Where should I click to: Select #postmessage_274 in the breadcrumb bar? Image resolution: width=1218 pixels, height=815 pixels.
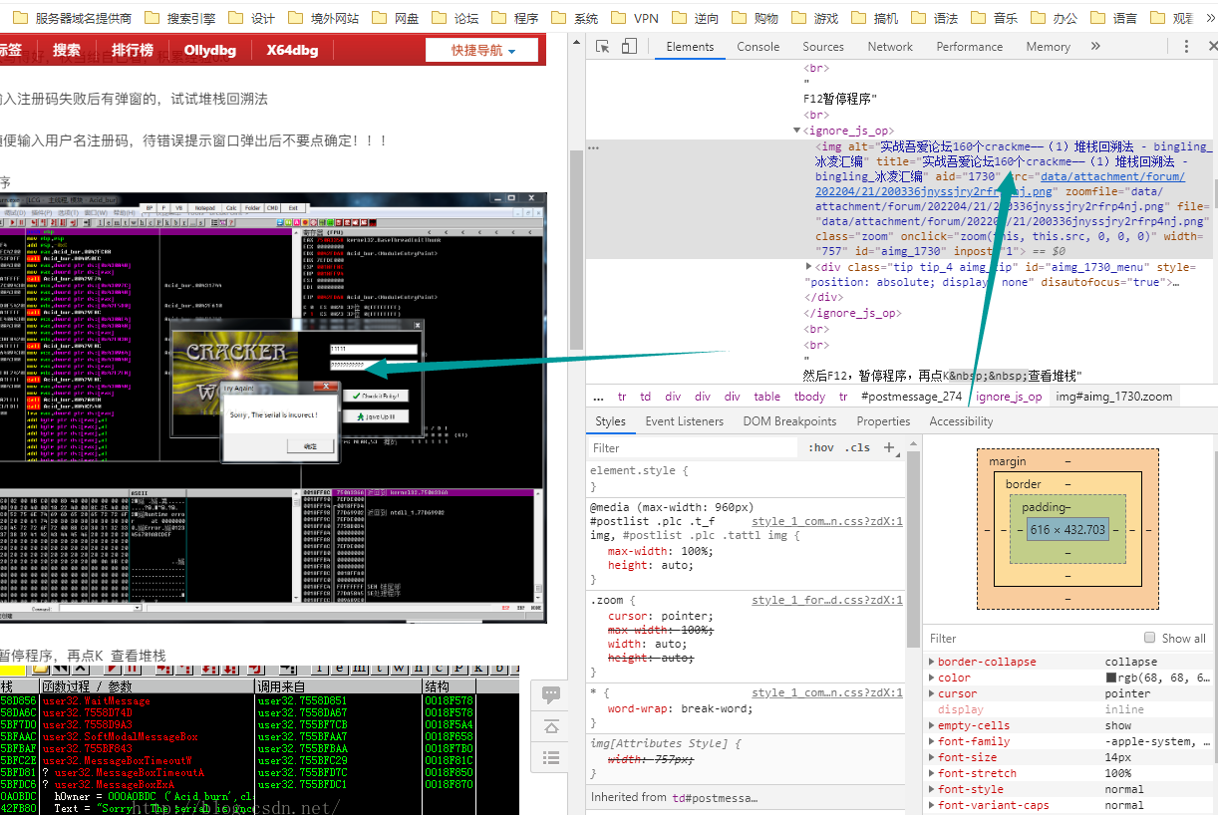pyautogui.click(x=911, y=397)
